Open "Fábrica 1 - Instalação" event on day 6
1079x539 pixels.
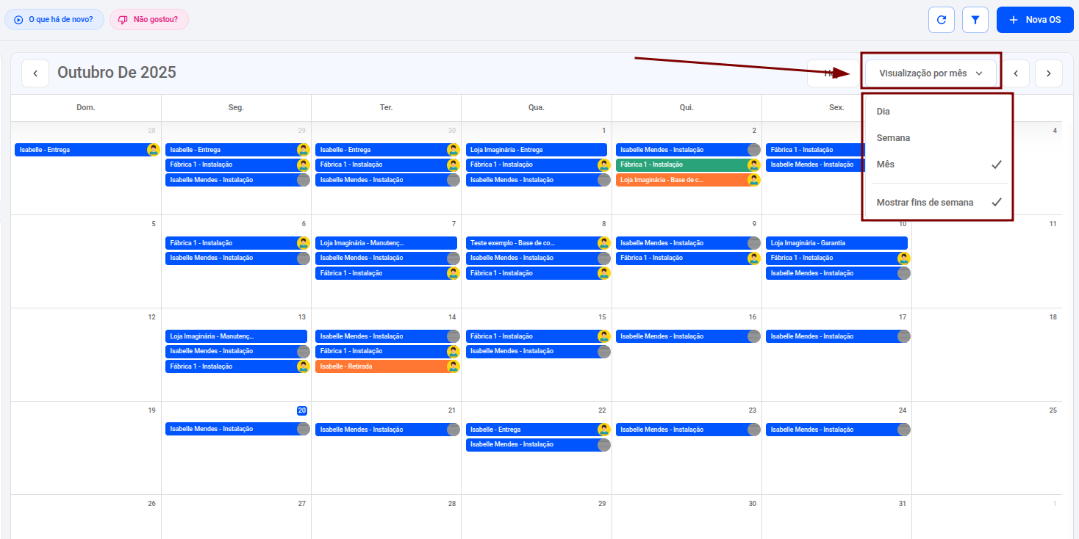click(237, 243)
